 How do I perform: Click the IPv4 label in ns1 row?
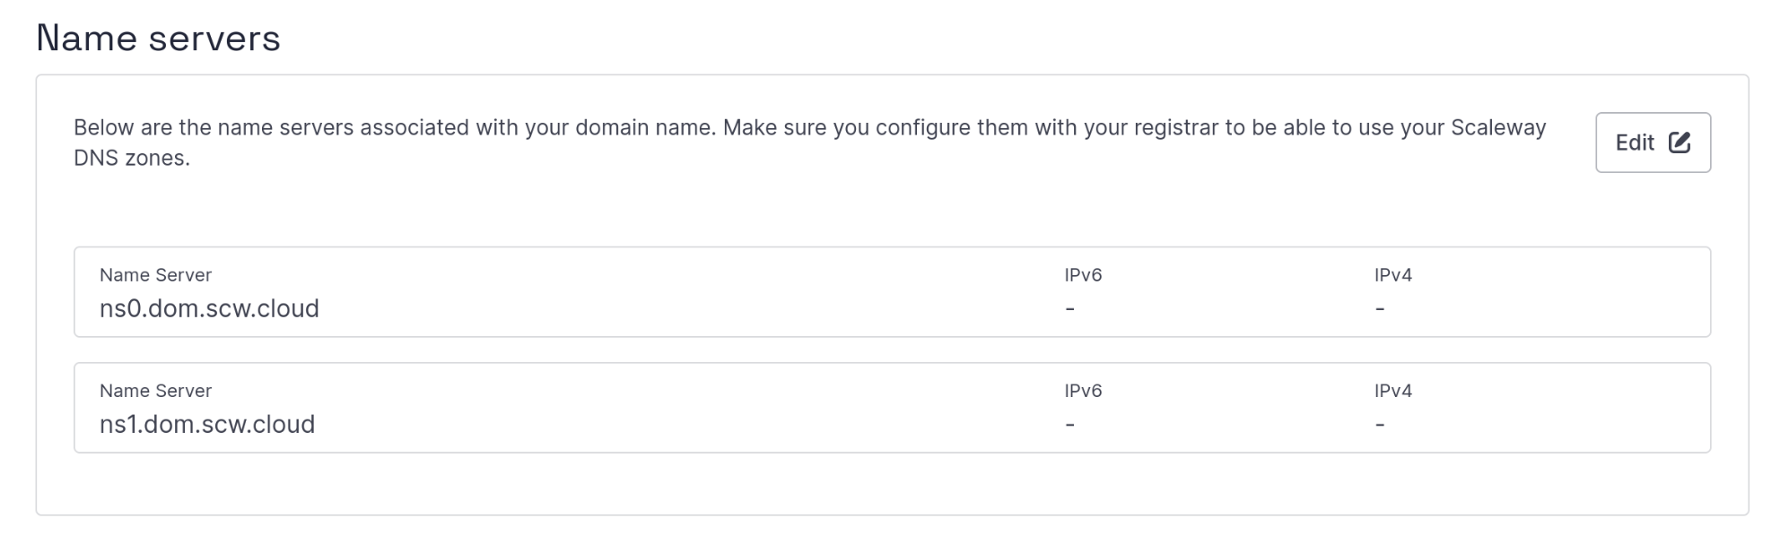pyautogui.click(x=1392, y=391)
